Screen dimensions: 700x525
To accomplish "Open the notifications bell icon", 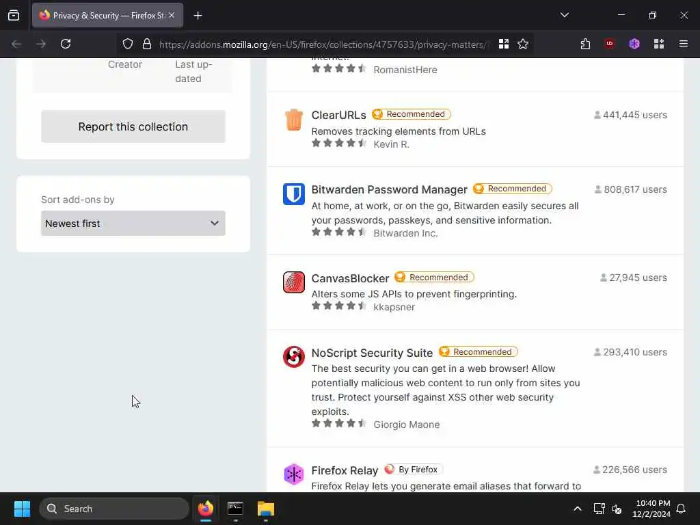I will coord(682,509).
